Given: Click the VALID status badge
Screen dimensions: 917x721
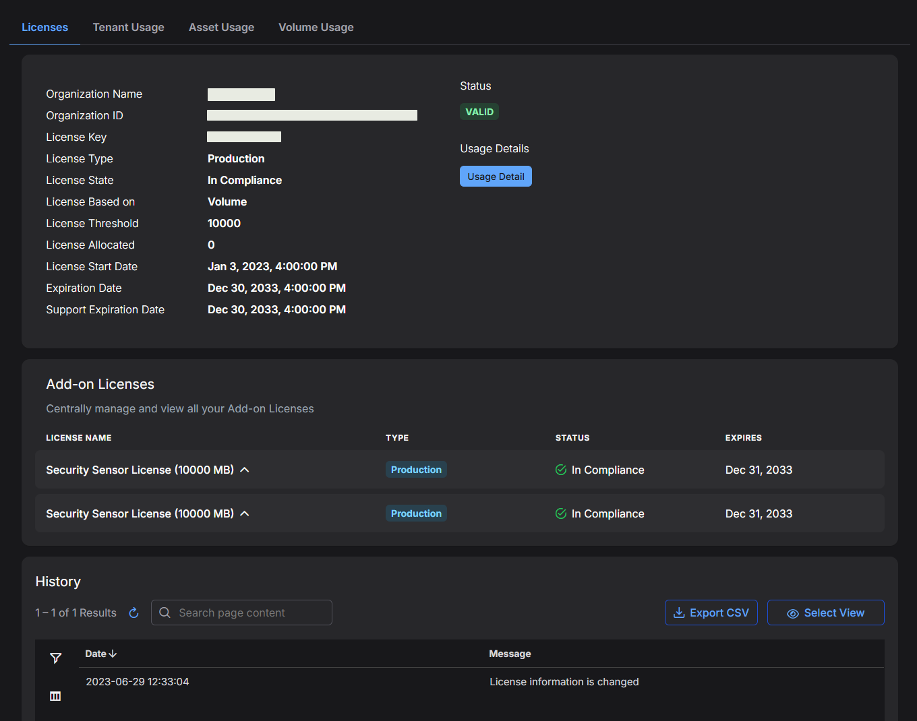Looking at the screenshot, I should (x=479, y=112).
